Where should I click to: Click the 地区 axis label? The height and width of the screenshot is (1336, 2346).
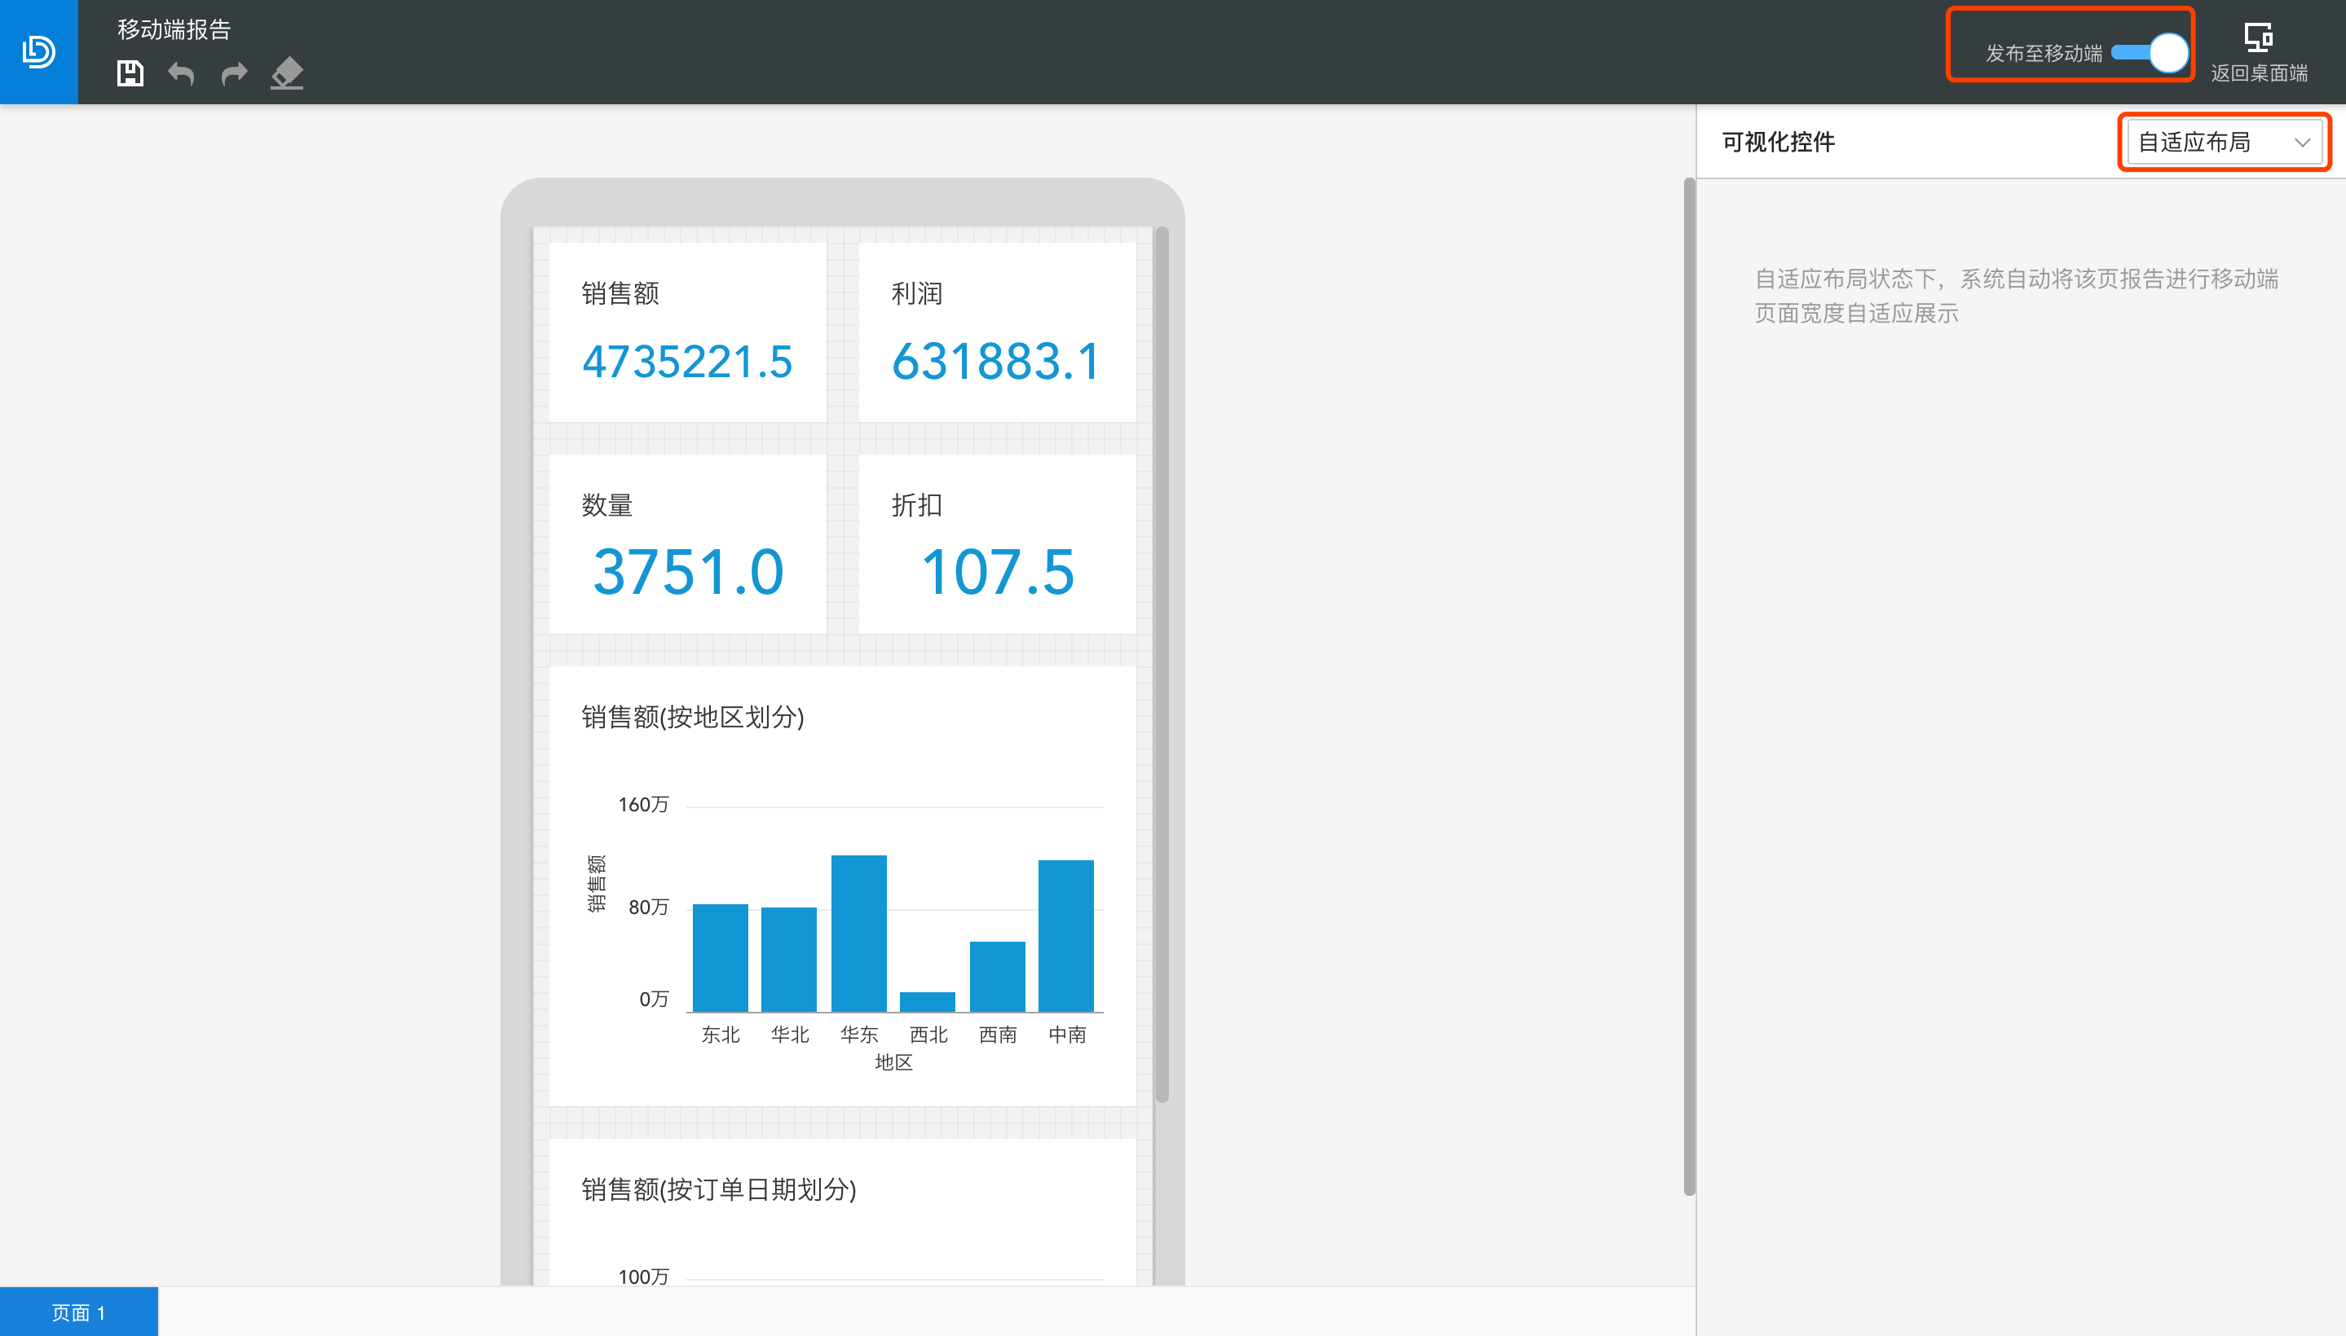click(893, 1062)
